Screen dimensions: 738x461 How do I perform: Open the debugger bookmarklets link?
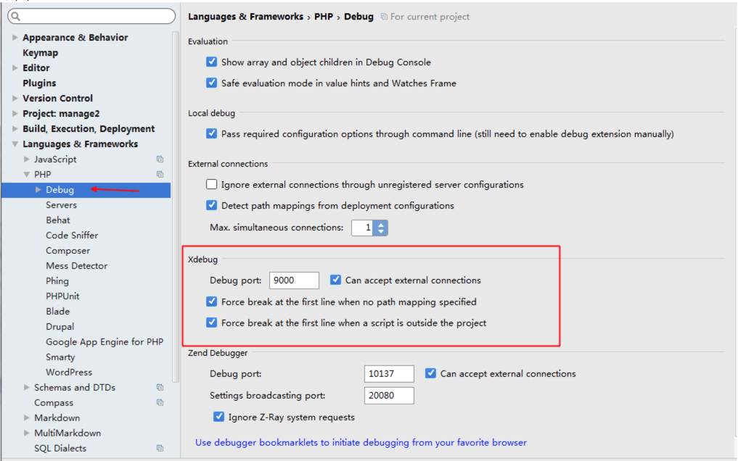pyautogui.click(x=361, y=442)
